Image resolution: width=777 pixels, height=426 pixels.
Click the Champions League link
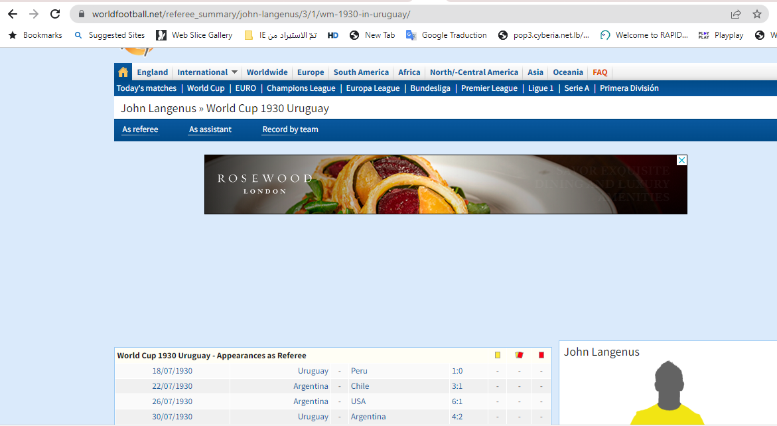[x=301, y=88]
